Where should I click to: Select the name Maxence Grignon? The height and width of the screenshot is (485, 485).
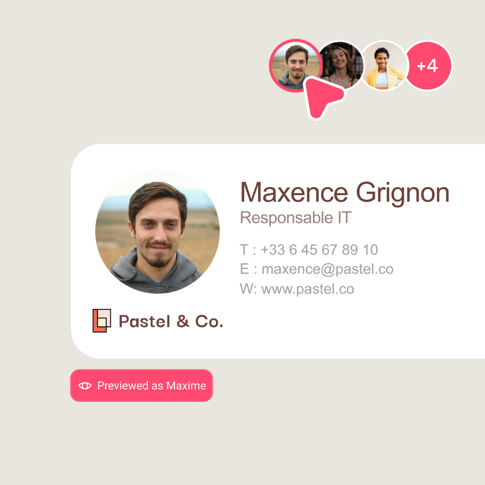pos(345,193)
